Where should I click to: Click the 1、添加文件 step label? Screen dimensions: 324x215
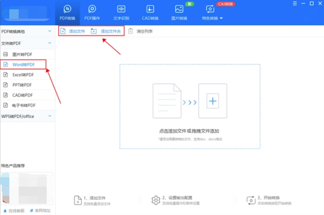tap(95, 198)
